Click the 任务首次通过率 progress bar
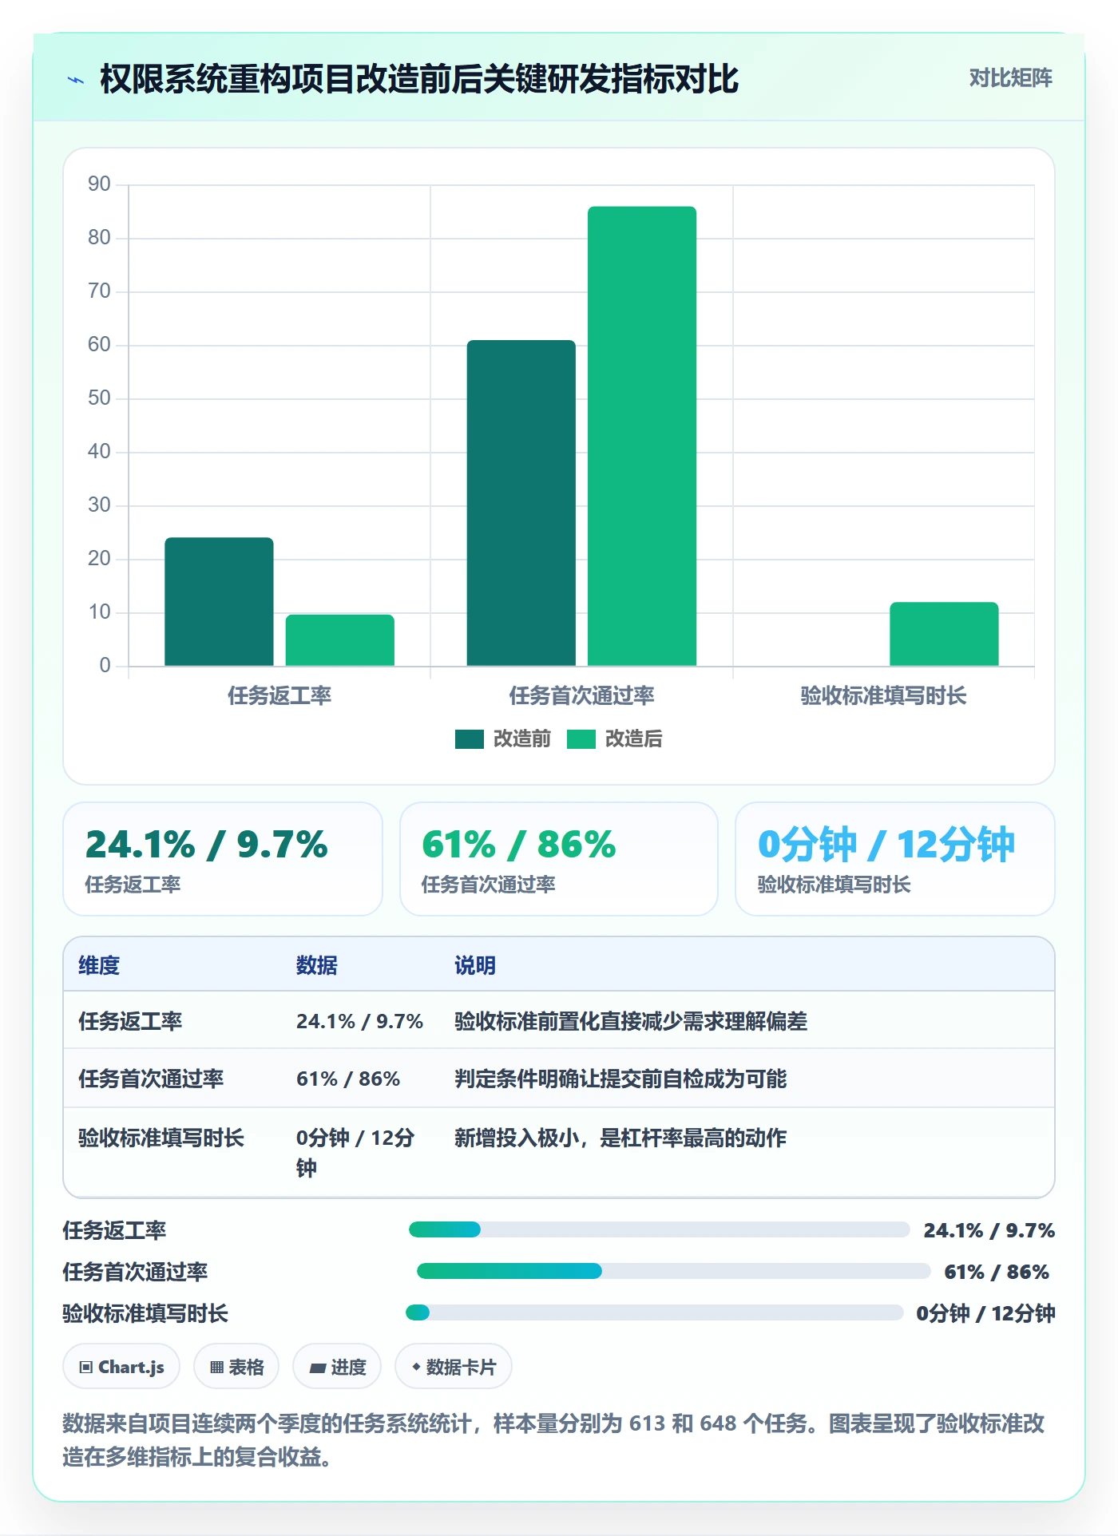 (673, 1271)
